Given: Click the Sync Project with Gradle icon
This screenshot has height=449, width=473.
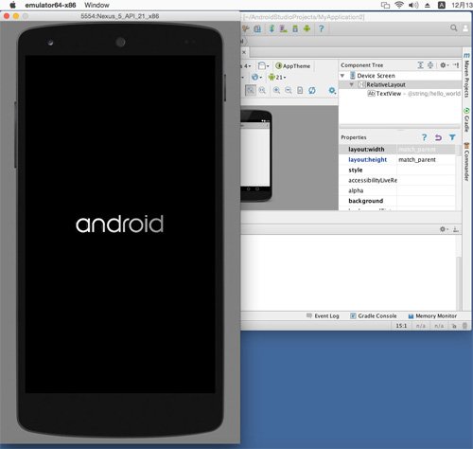Looking at the screenshot, I should pyautogui.click(x=272, y=28).
